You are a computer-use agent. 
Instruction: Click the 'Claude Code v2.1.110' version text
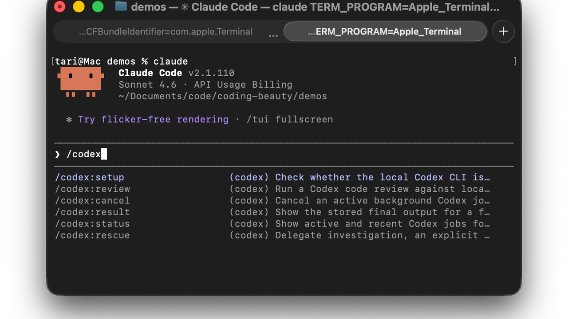(x=176, y=73)
